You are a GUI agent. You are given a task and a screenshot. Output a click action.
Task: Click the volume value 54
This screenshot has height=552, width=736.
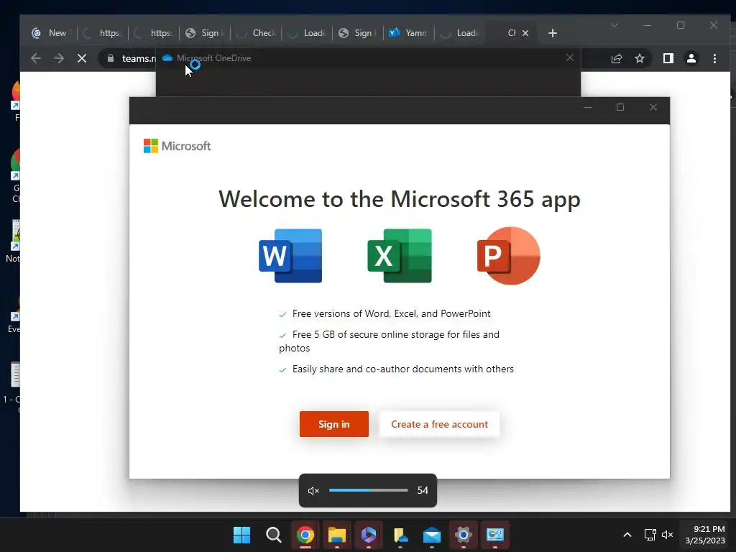pos(423,490)
